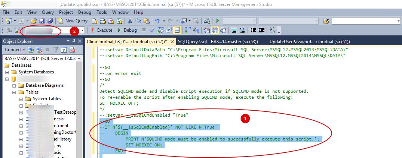Image resolution: width=402 pixels, height=158 pixels.
Task: Refresh Object Explorer with refresh icon
Action: (x=64, y=49)
